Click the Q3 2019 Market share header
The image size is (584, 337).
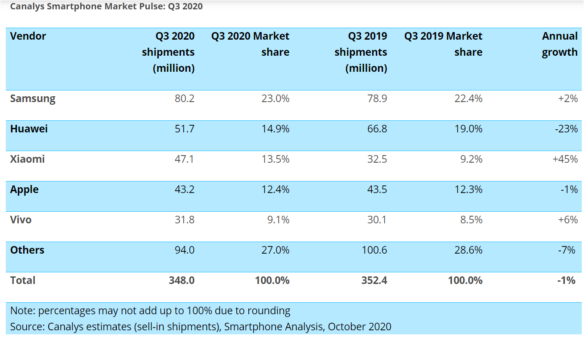[x=443, y=44]
